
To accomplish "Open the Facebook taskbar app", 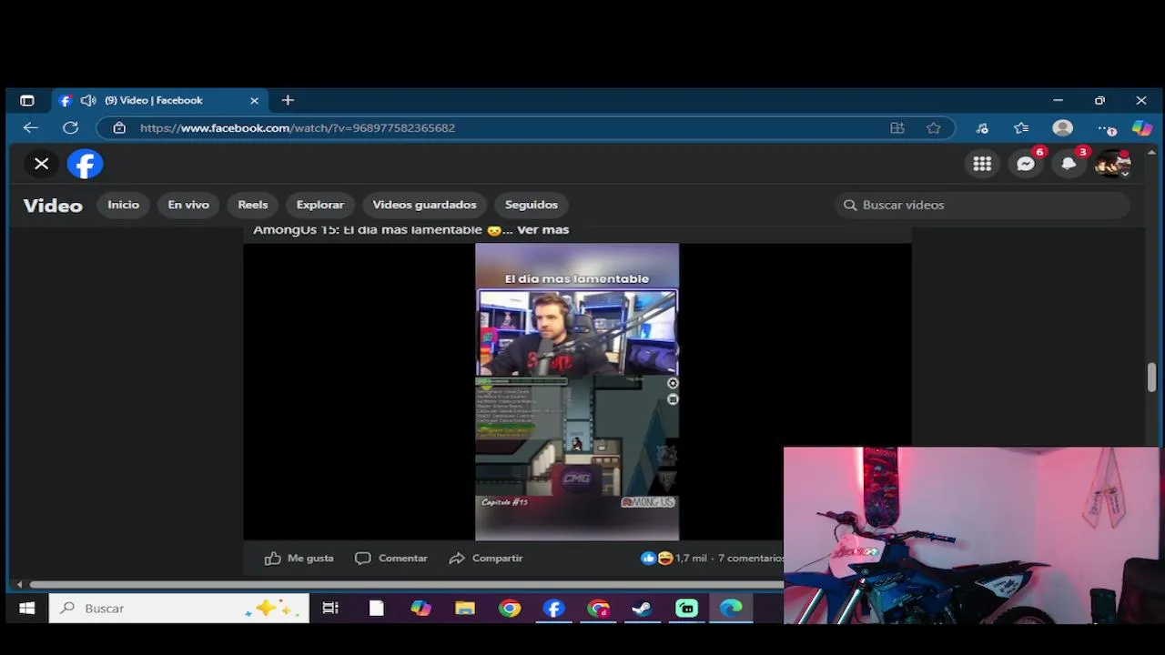I will 554,609.
